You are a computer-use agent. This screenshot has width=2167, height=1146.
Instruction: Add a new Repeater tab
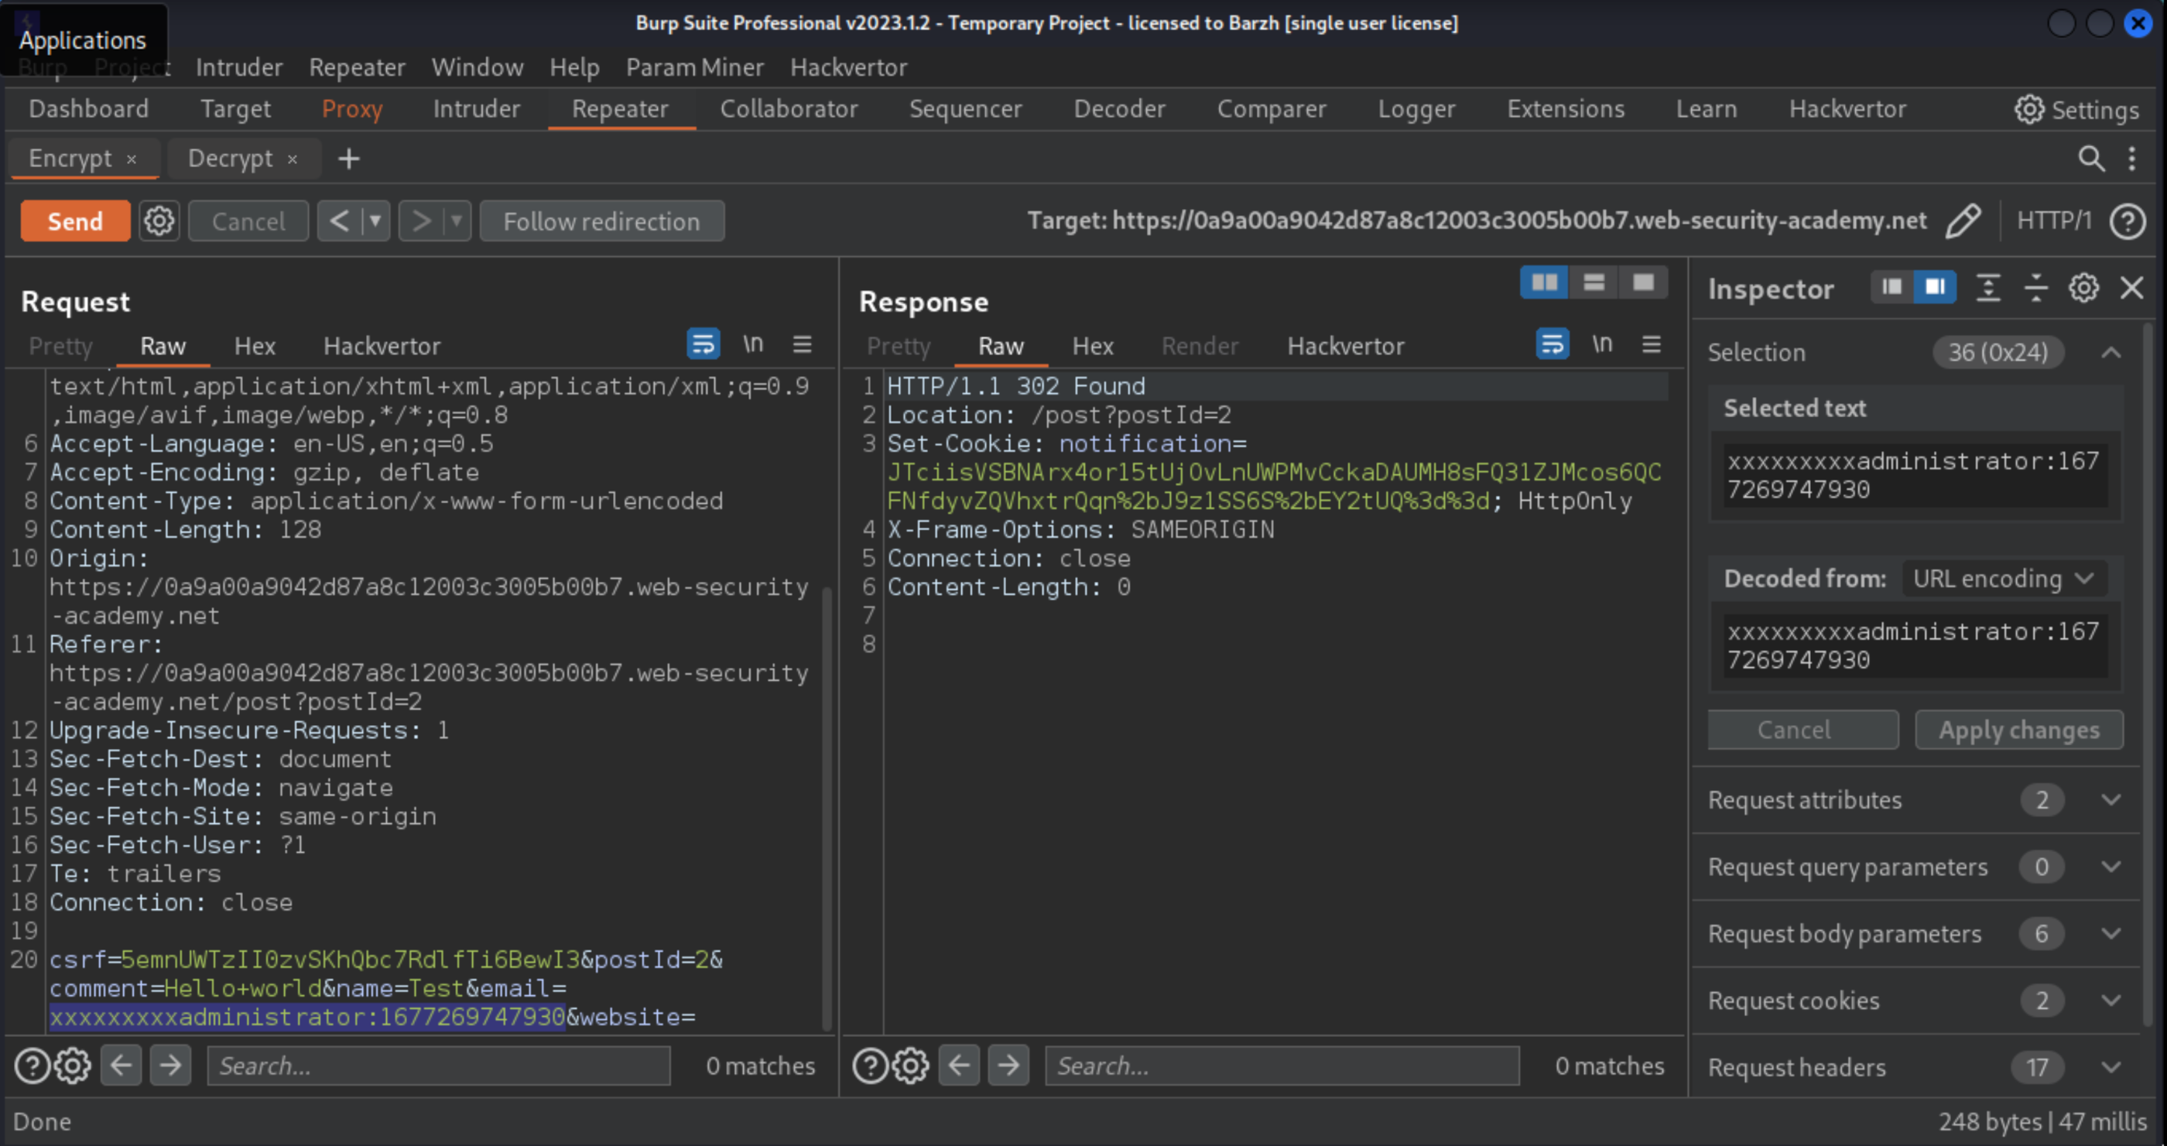coord(348,158)
